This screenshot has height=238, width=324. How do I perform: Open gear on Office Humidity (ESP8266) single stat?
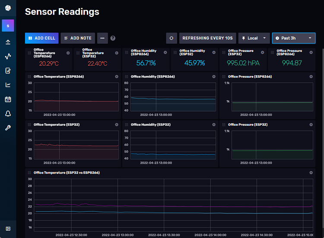(165, 52)
